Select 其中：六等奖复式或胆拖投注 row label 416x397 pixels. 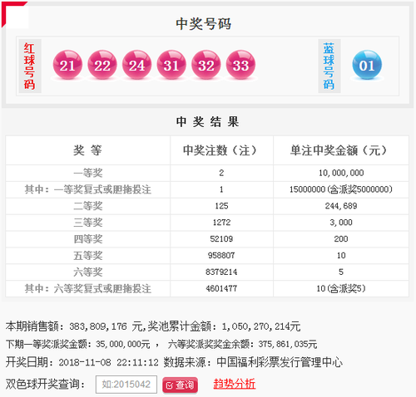(88, 289)
